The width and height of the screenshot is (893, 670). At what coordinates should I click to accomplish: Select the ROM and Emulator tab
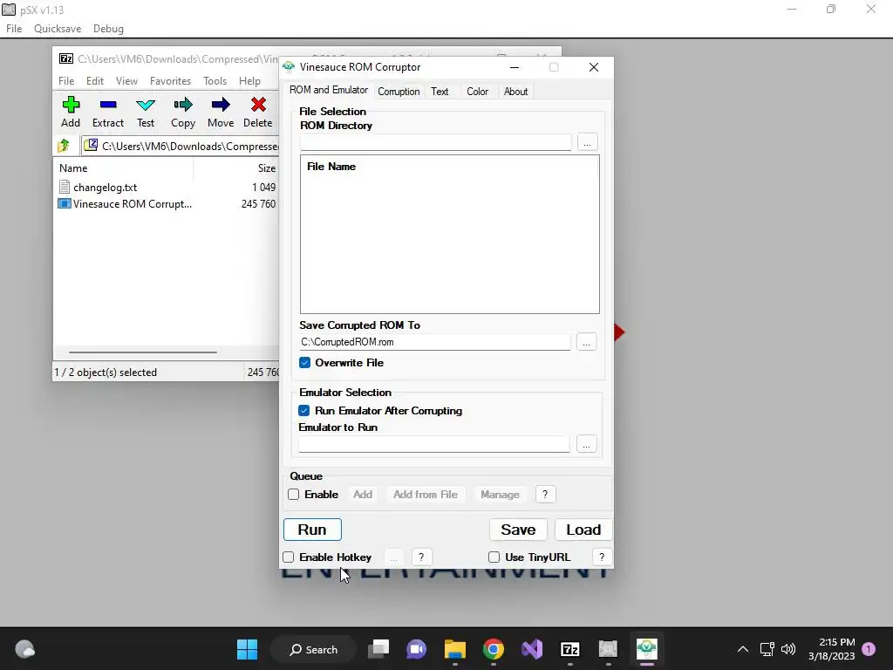(329, 90)
